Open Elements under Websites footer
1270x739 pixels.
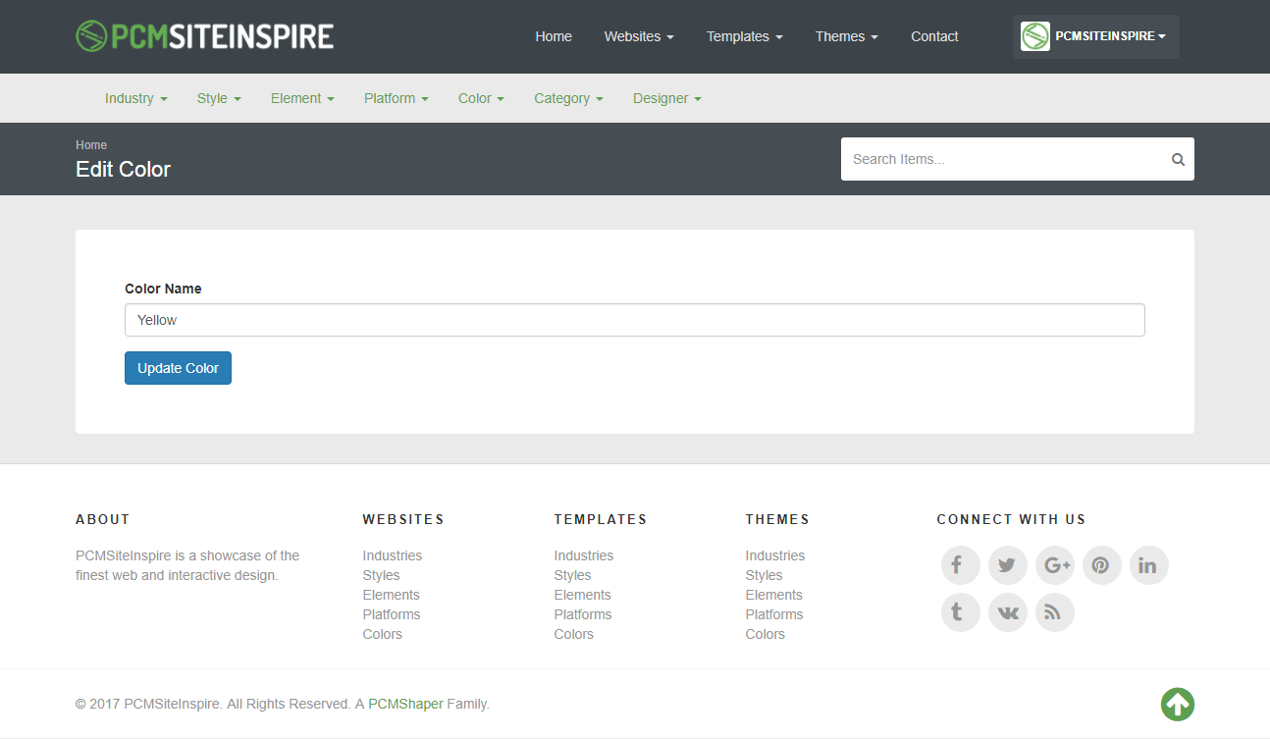(x=391, y=595)
